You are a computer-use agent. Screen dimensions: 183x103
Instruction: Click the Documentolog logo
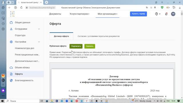pos(12,14)
